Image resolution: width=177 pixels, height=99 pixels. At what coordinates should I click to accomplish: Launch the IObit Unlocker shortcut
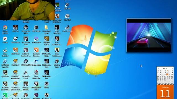point(5,52)
